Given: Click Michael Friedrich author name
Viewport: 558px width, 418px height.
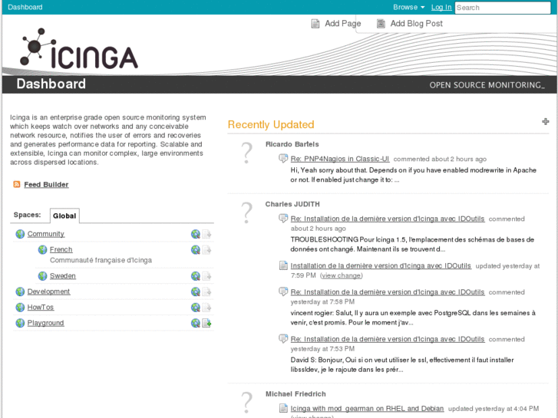Looking at the screenshot, I should pyautogui.click(x=296, y=393).
